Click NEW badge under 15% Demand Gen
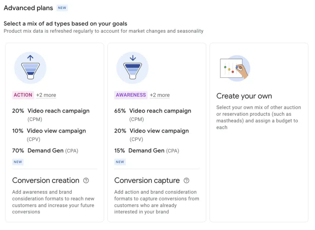This screenshot has width=315, height=230. click(120, 162)
